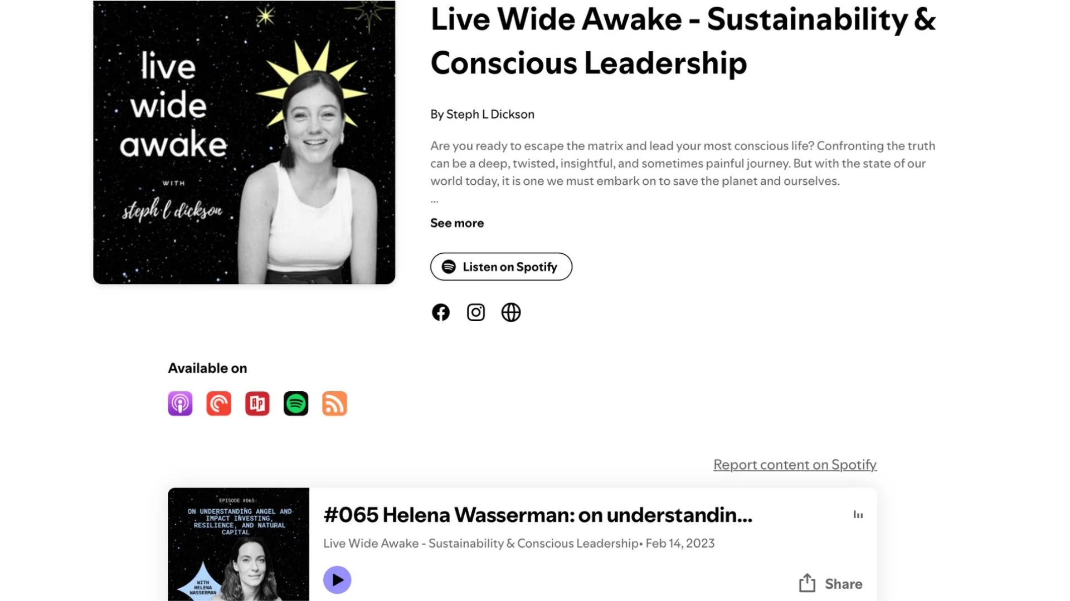Open Pocket Casts availability icon
The width and height of the screenshot is (1070, 601).
tap(218, 403)
